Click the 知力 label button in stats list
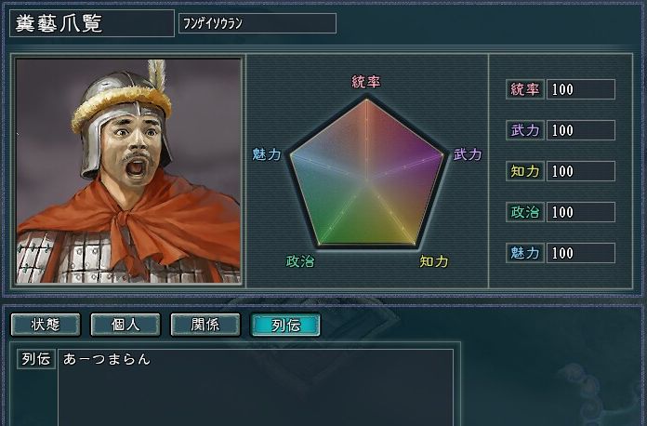This screenshot has height=426, width=647. coord(525,171)
